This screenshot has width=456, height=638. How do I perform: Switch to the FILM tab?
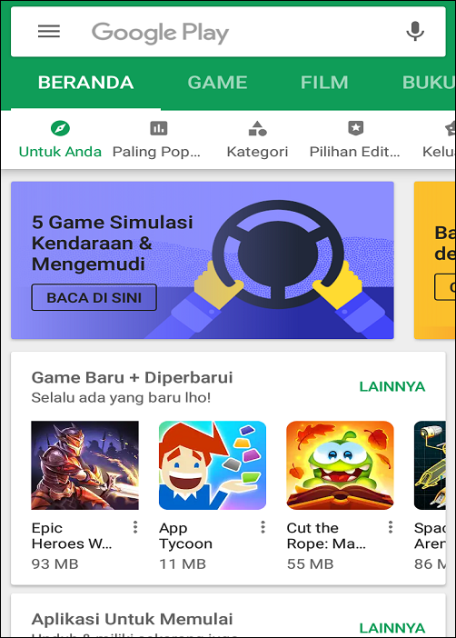(324, 83)
